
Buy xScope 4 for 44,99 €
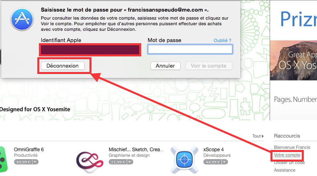pos(213,162)
